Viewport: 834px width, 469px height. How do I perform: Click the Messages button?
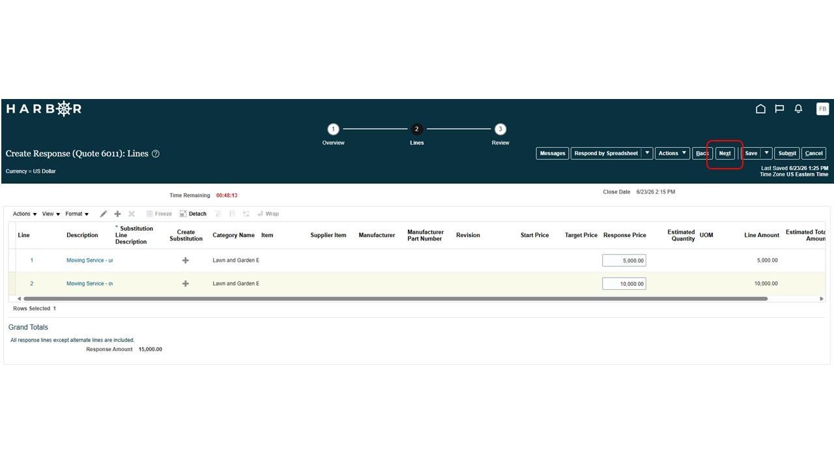[x=553, y=153]
